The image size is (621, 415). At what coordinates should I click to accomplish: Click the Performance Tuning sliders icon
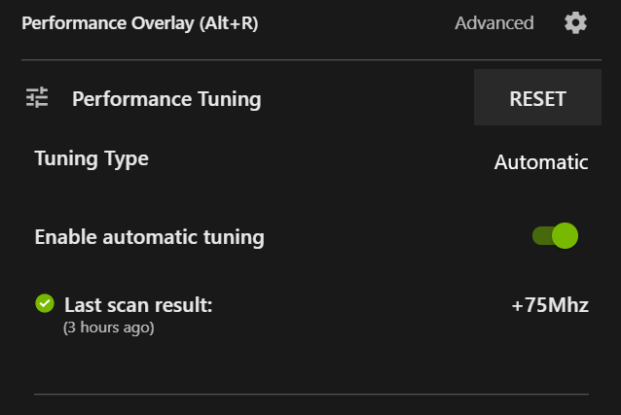[37, 97]
